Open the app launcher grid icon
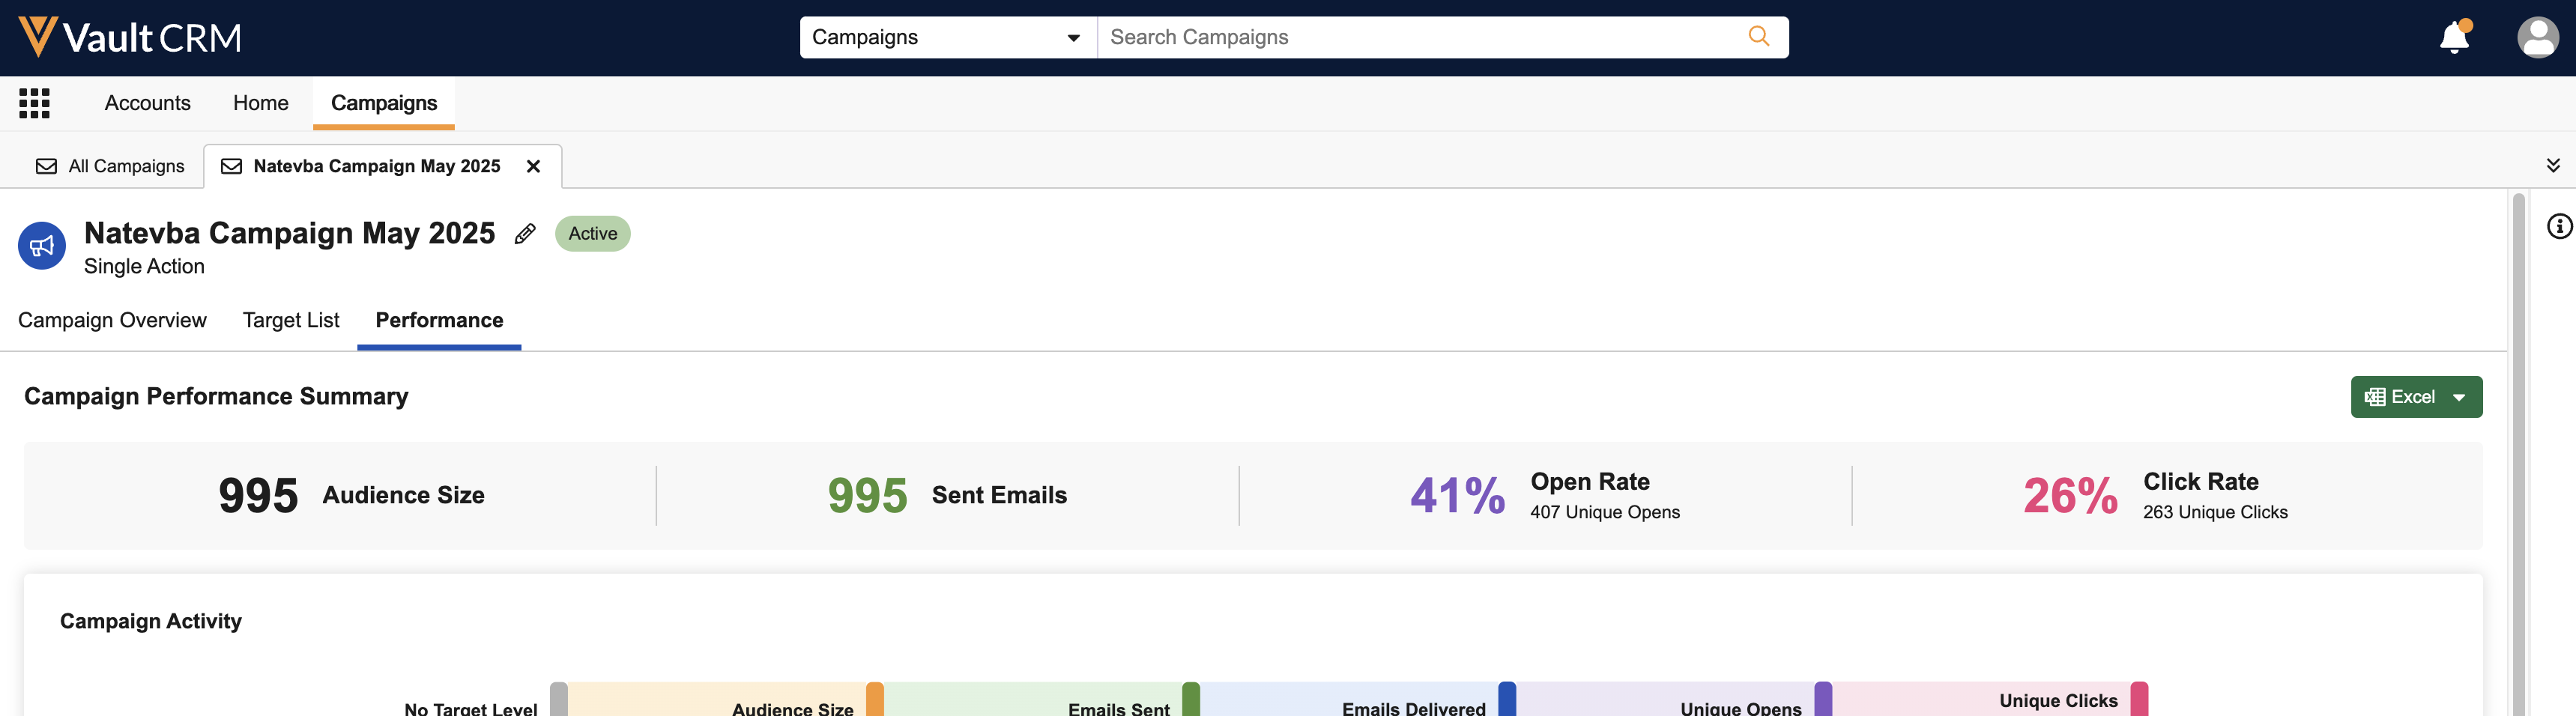 coord(34,103)
